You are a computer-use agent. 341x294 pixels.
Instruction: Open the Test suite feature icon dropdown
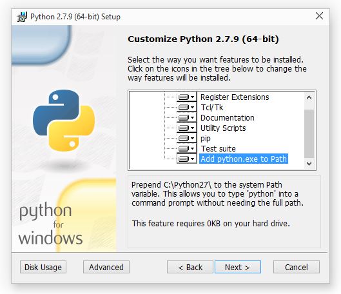point(186,148)
